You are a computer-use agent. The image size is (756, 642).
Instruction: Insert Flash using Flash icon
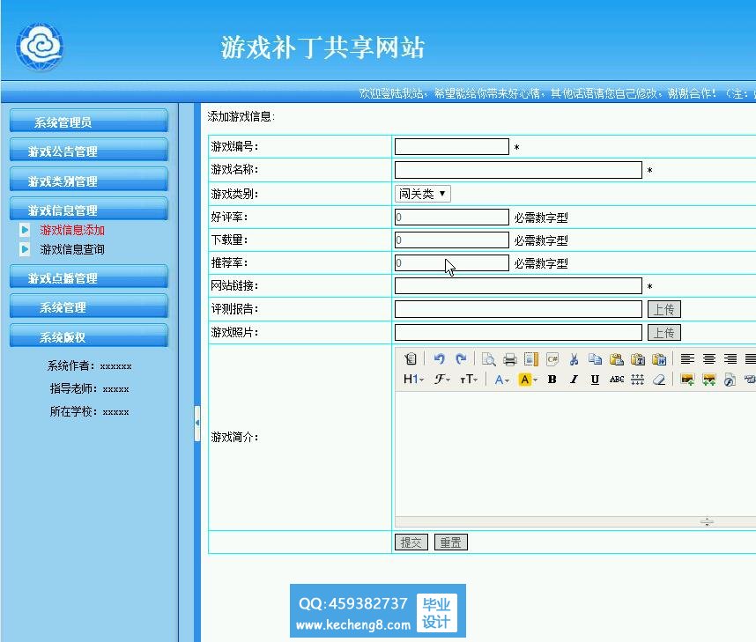pos(730,380)
